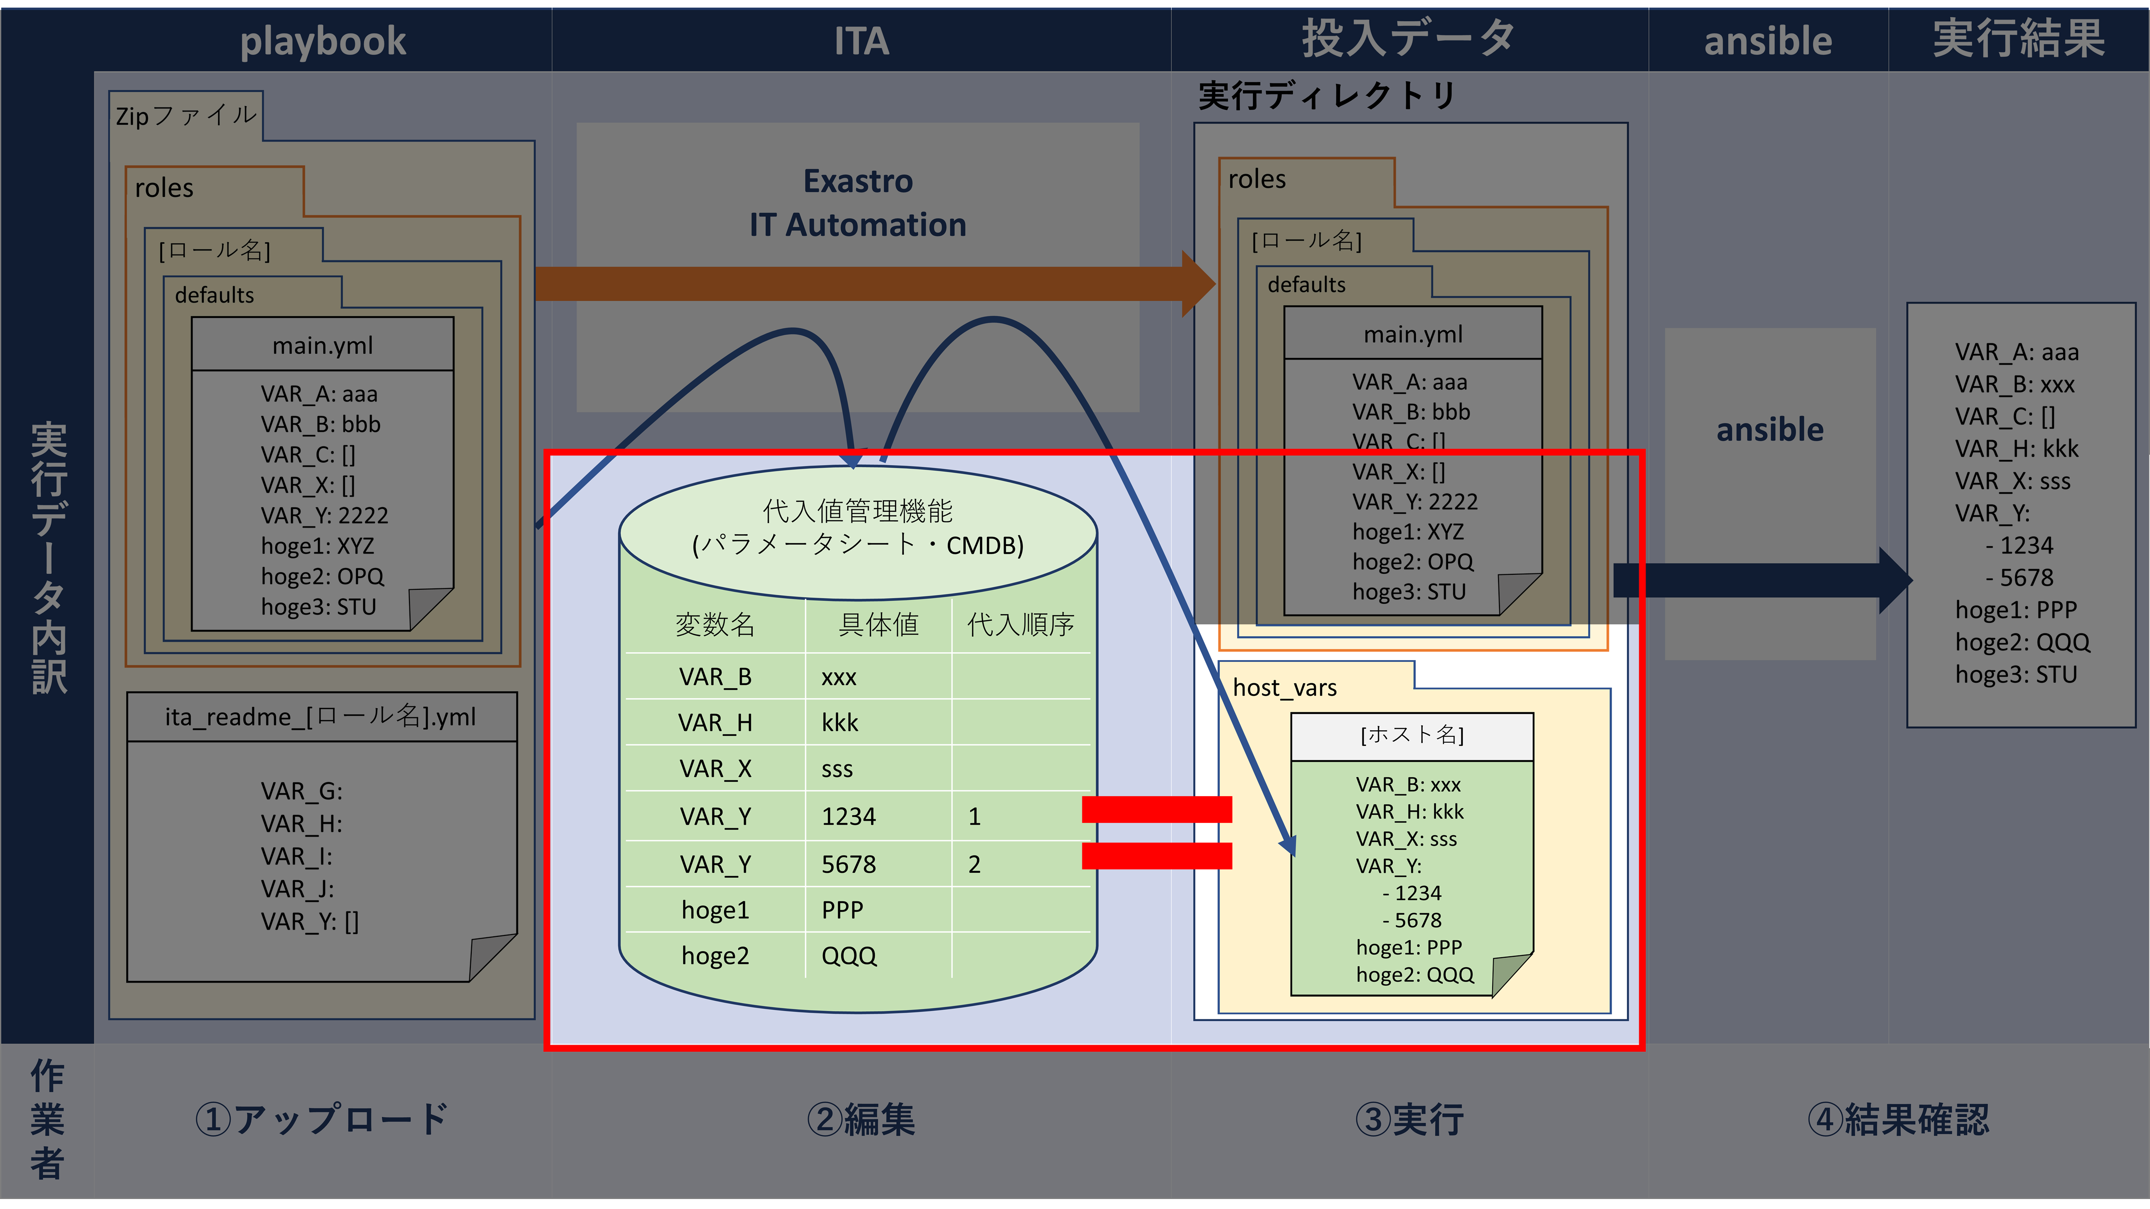Click the defaults folder in the playbook column
This screenshot has height=1209, width=2150.
click(x=214, y=294)
